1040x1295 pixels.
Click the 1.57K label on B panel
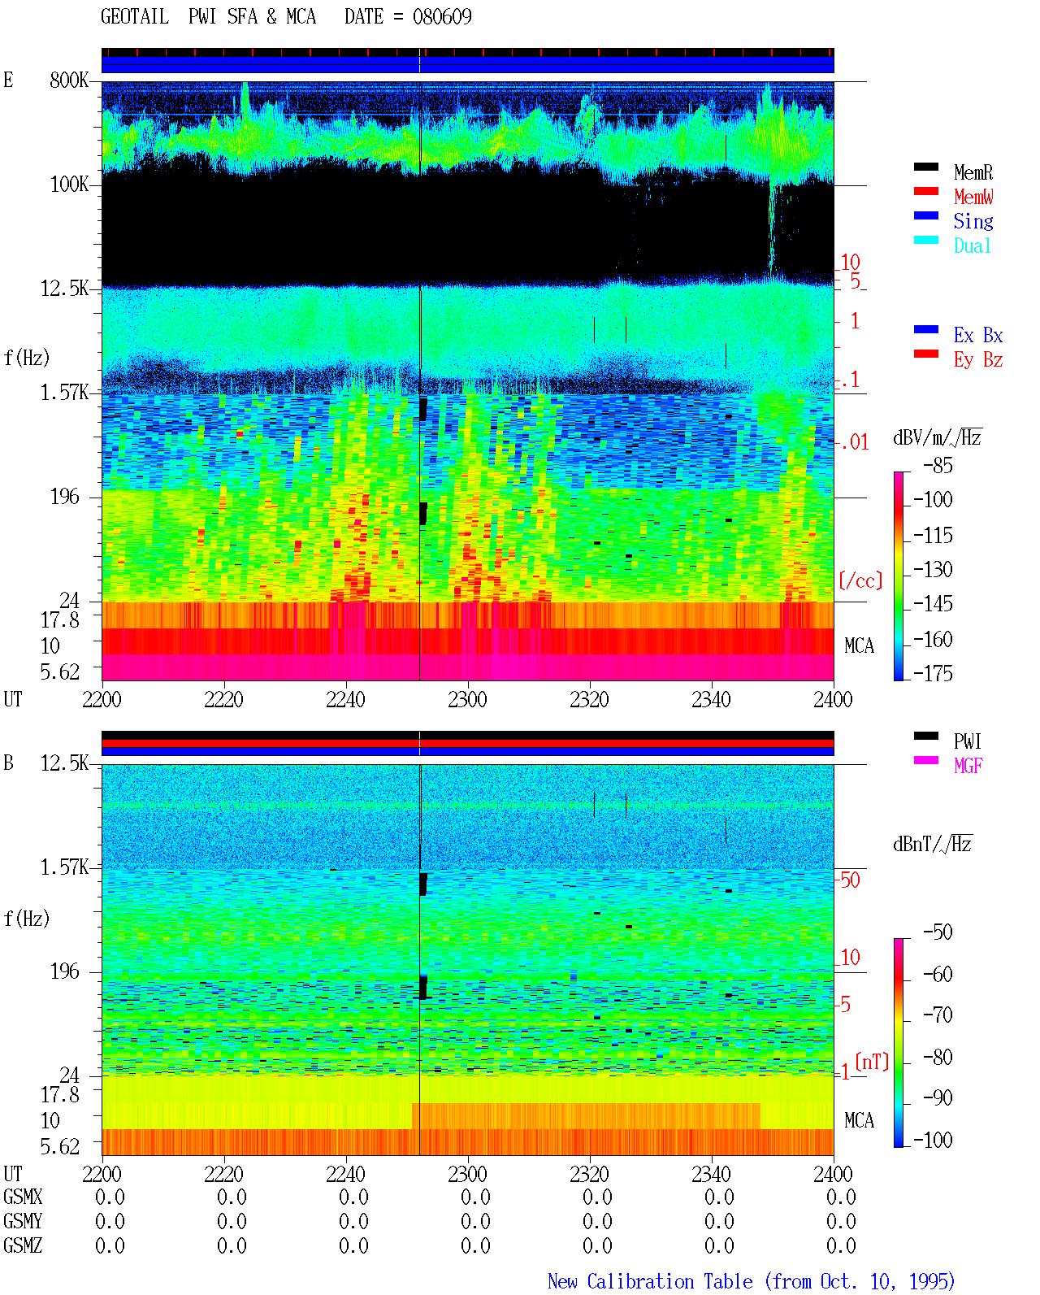(x=64, y=867)
